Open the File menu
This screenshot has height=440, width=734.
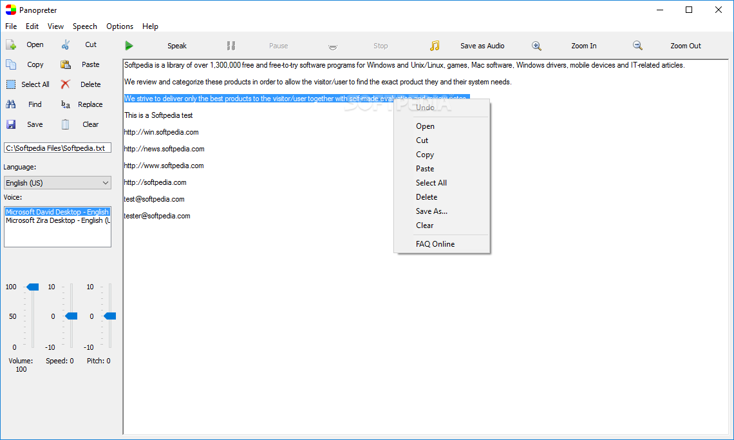click(11, 26)
